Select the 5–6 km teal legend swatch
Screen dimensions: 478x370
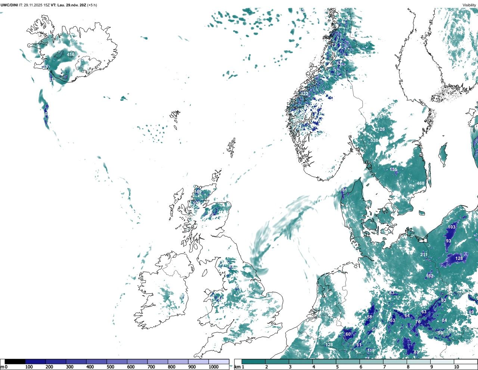[348, 362]
